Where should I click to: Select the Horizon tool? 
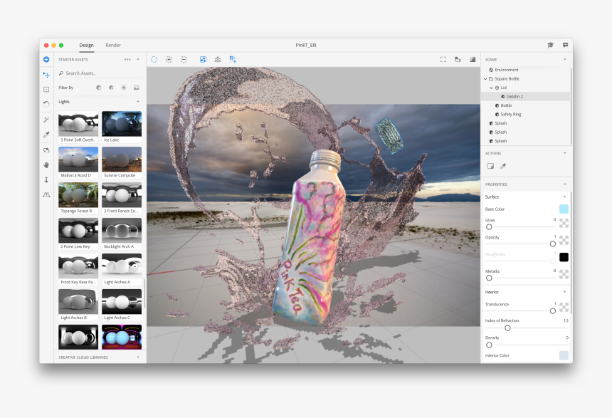click(46, 194)
